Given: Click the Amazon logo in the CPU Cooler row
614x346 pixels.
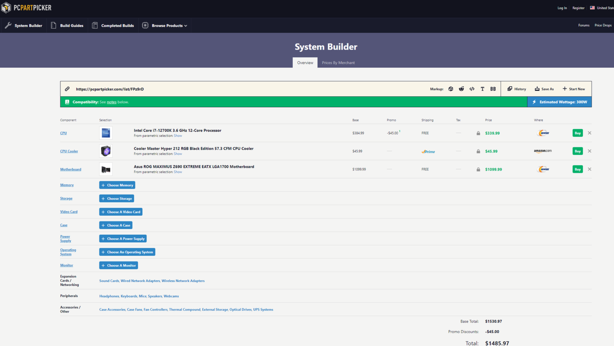Looking at the screenshot, I should [x=543, y=151].
